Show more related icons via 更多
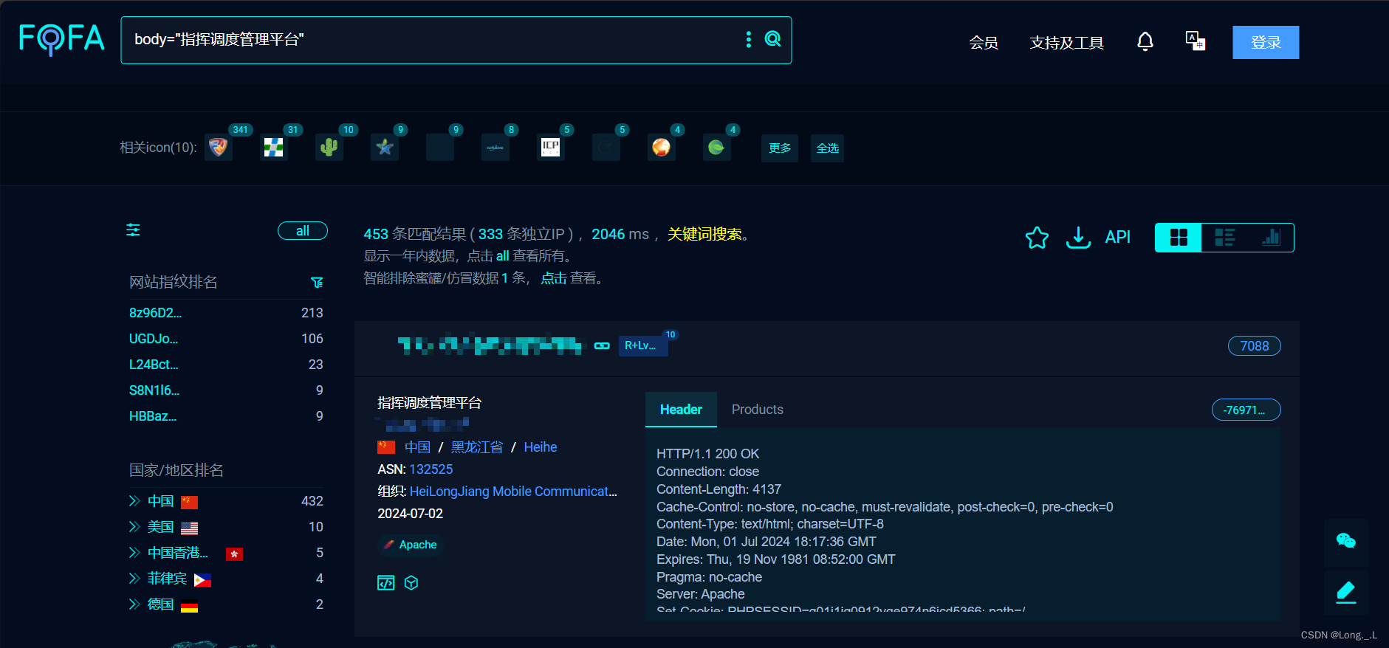This screenshot has width=1389, height=648. click(780, 148)
